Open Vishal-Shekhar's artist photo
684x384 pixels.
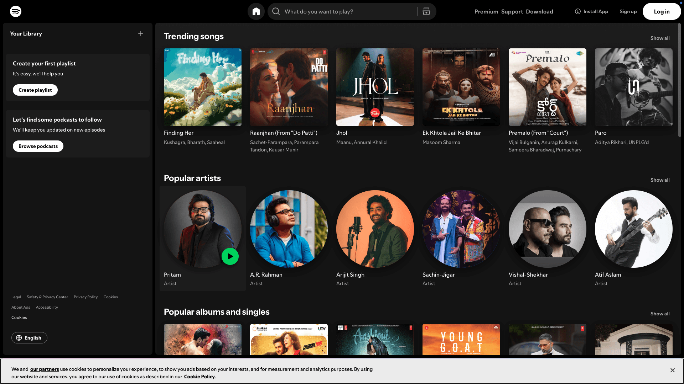point(548,229)
